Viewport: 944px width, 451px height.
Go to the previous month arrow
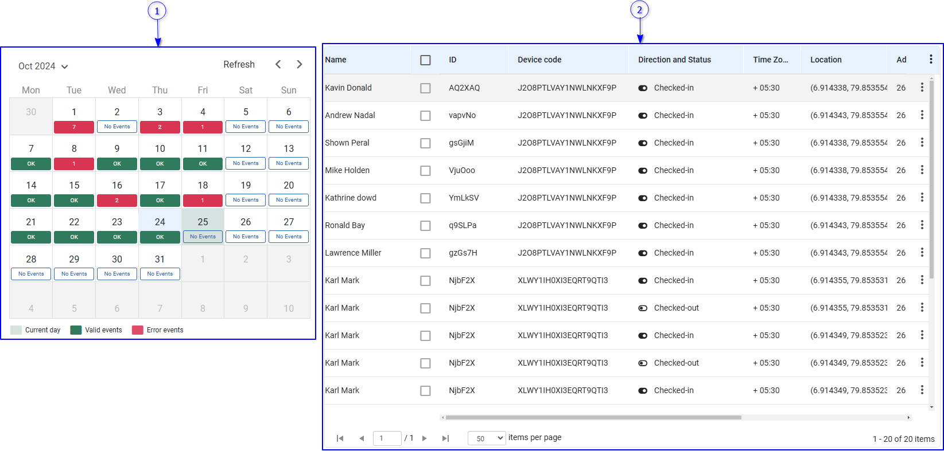pos(278,64)
